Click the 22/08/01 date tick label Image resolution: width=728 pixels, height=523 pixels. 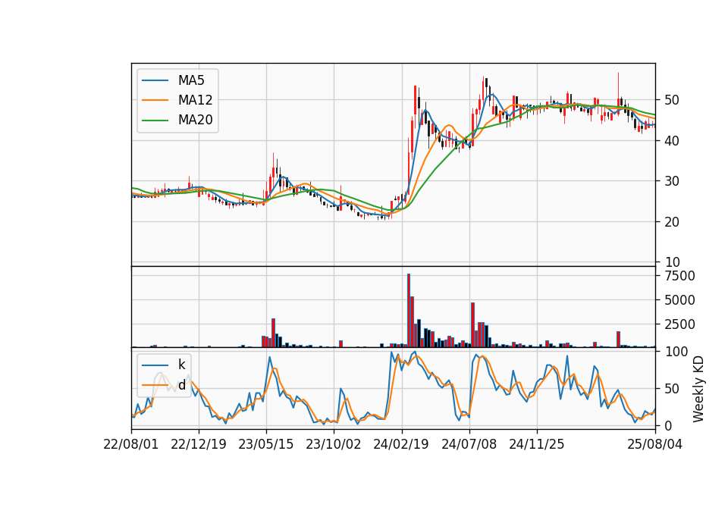(x=131, y=444)
